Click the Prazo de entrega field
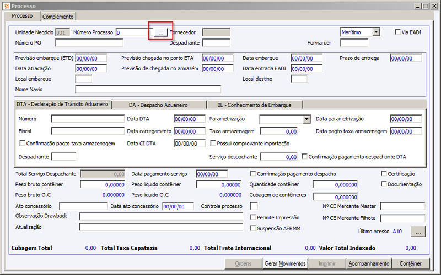 point(406,58)
